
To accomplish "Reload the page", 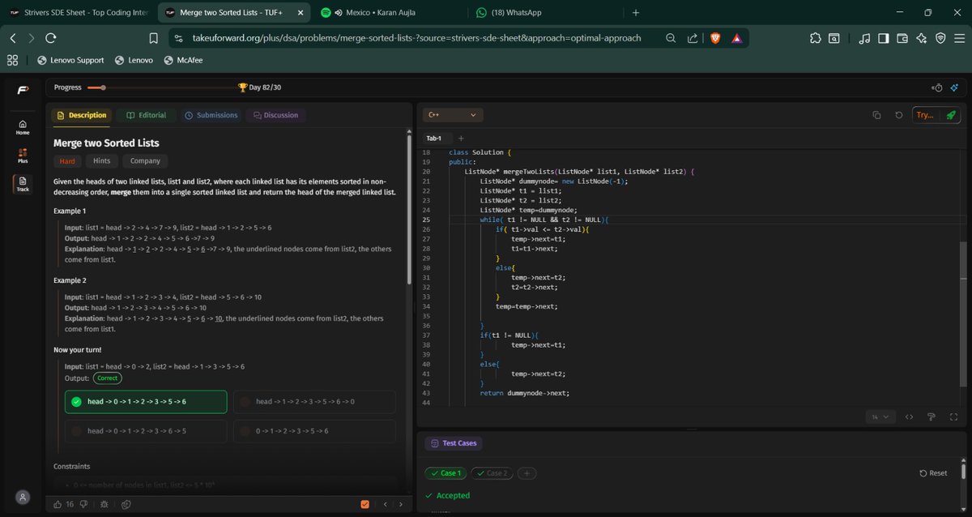I will click(x=50, y=38).
